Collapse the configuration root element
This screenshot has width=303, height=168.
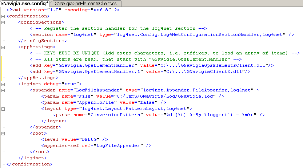[3, 16]
